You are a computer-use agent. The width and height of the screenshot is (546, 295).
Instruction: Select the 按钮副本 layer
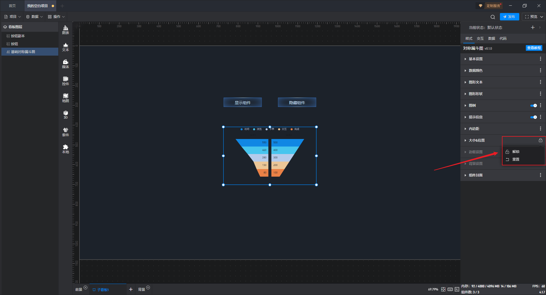pyautogui.click(x=30, y=36)
